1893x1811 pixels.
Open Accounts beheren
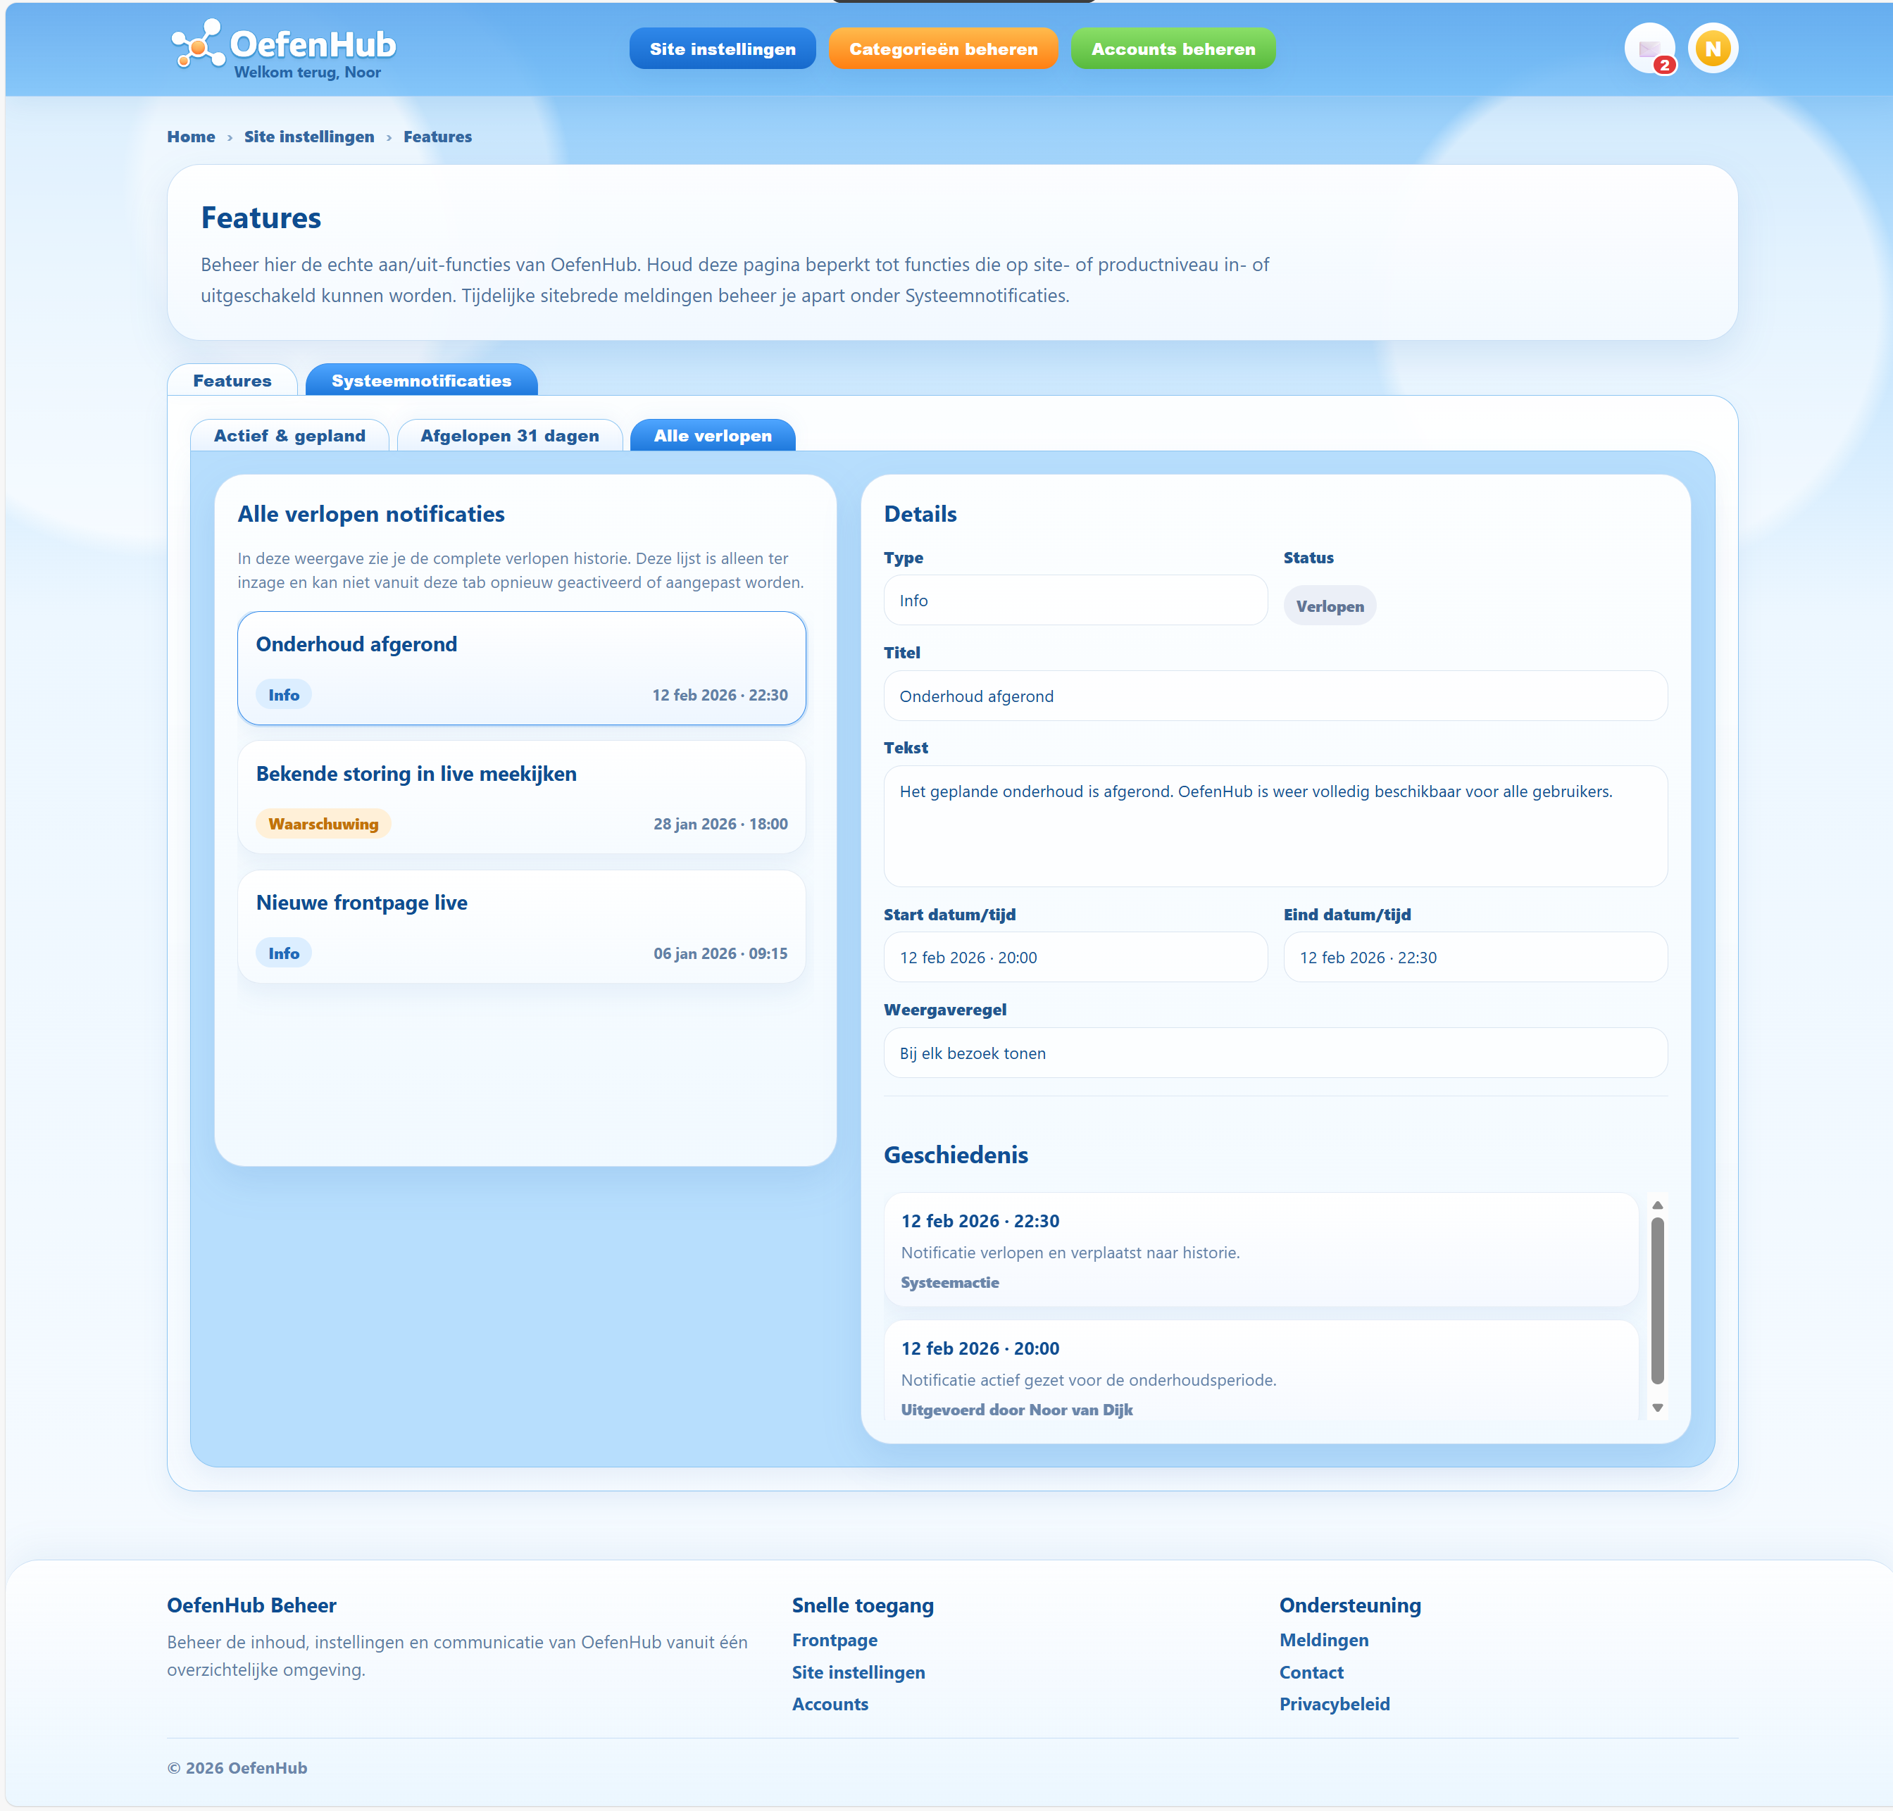1173,49
